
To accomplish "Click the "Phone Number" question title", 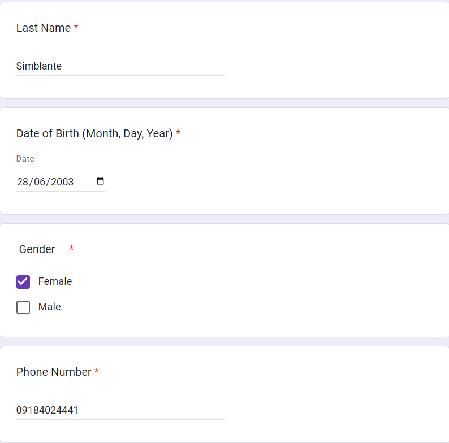I will 54,372.
